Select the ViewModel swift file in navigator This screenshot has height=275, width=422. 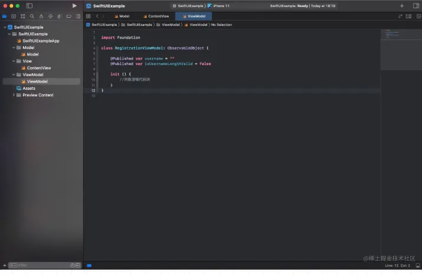click(x=41, y=81)
